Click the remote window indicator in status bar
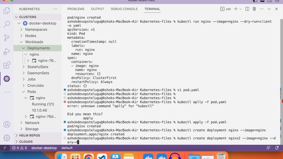The width and height of the screenshot is (283, 159). (5, 148)
